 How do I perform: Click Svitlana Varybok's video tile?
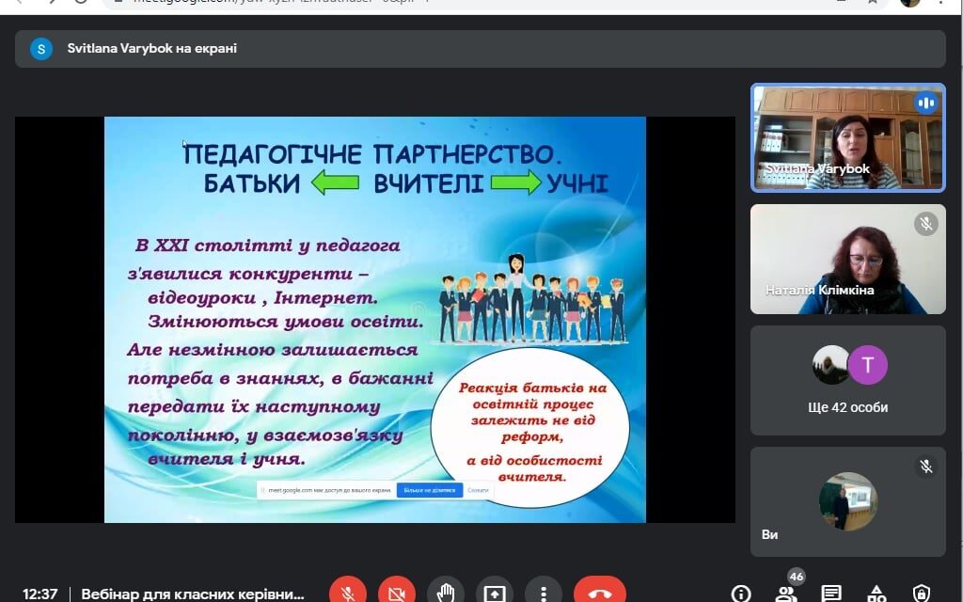(x=848, y=137)
